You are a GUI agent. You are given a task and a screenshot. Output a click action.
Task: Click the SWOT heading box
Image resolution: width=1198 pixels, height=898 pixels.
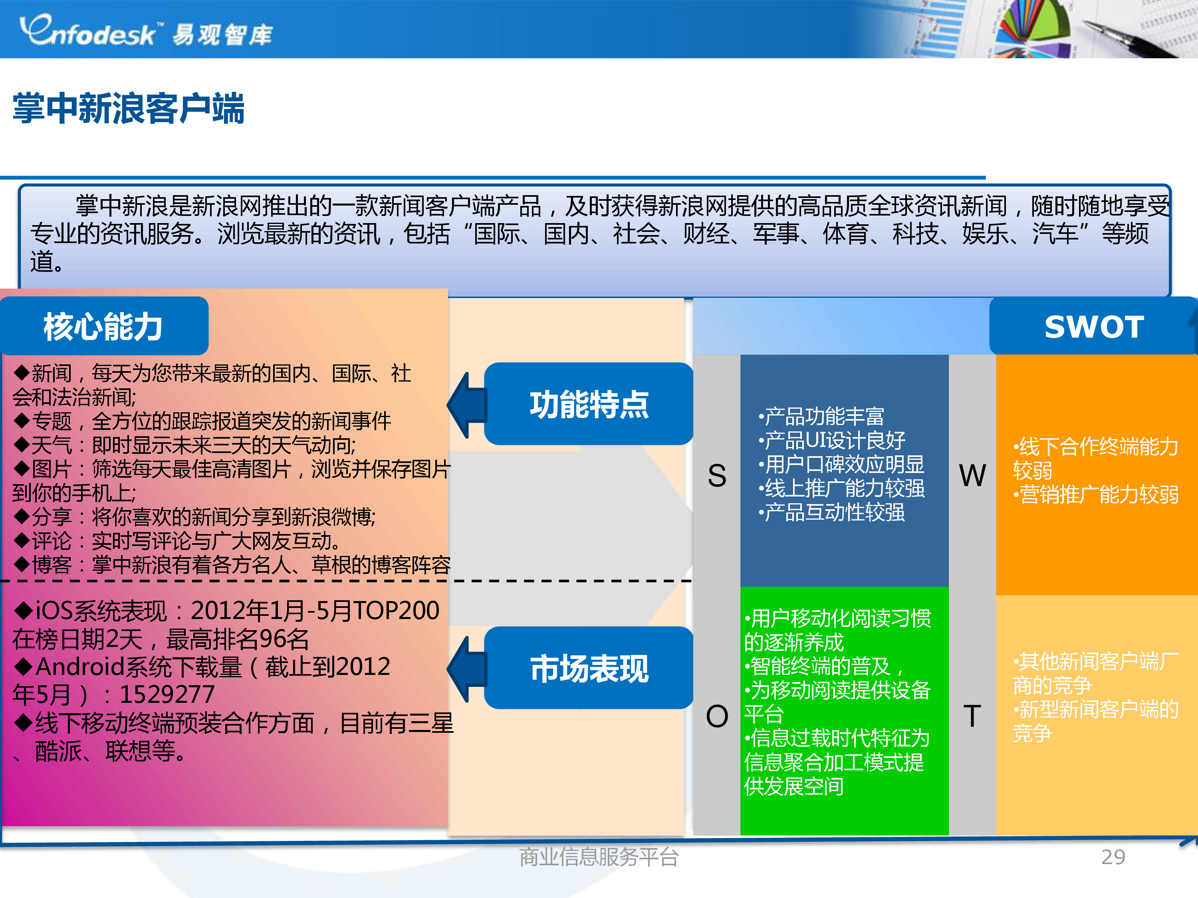(1093, 326)
